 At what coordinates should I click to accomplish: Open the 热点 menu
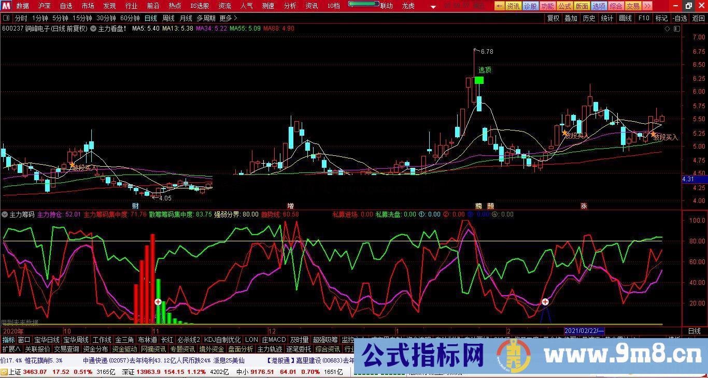pyautogui.click(x=175, y=6)
